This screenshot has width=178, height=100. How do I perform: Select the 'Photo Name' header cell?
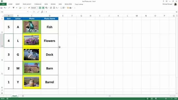tap(50, 19)
